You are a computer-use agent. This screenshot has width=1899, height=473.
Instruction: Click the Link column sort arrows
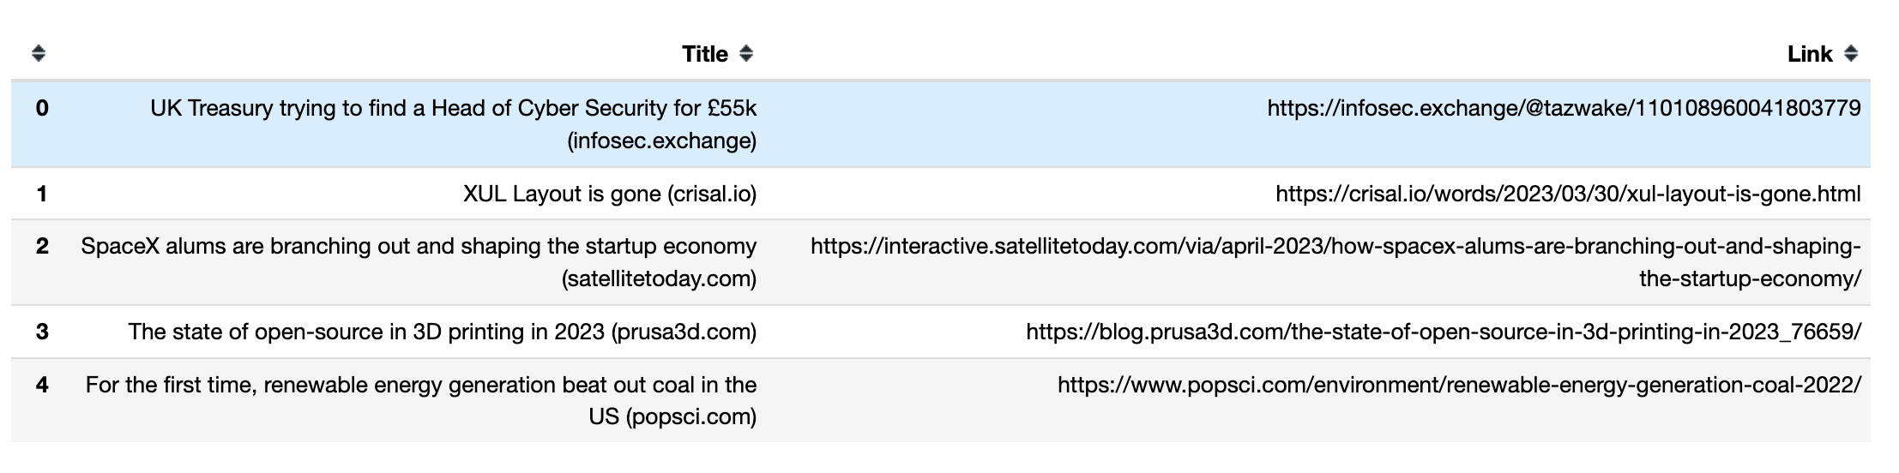coord(1851,54)
